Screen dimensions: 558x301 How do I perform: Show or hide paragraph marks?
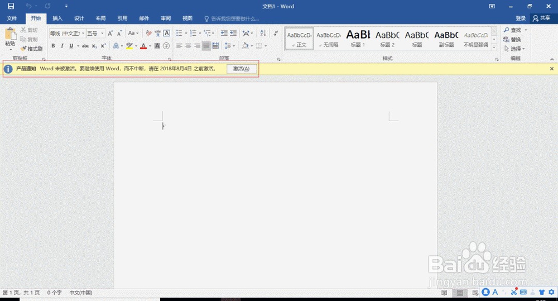pyautogui.click(x=276, y=33)
